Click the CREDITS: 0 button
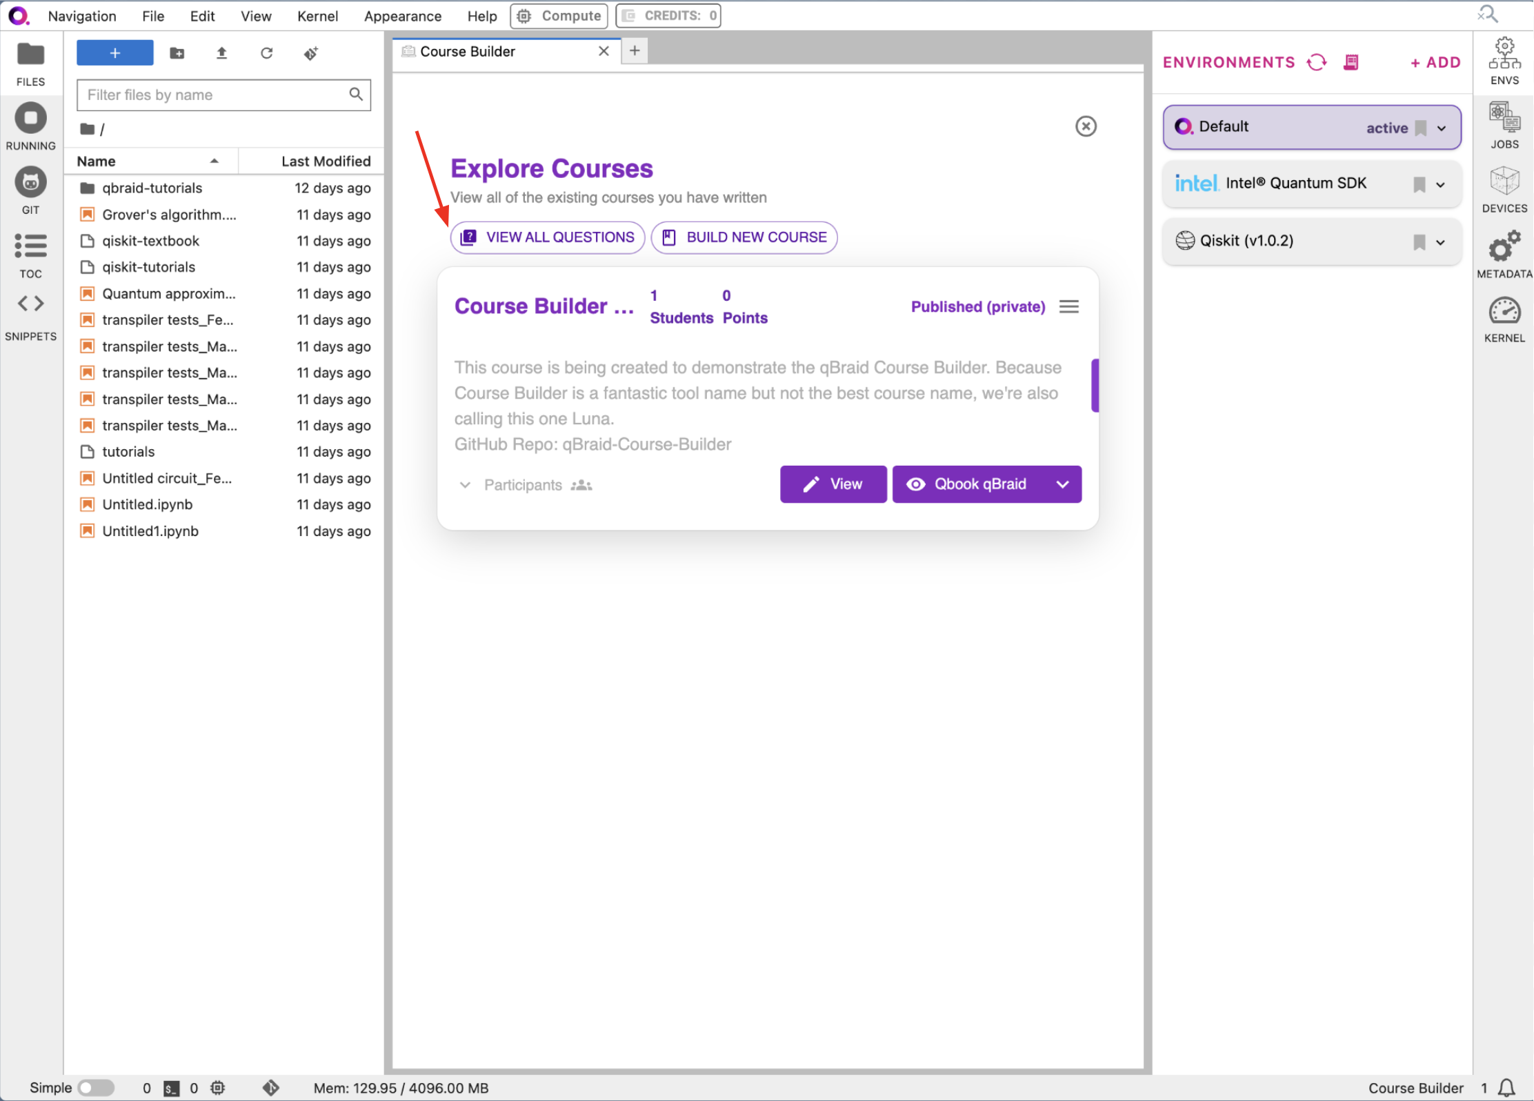Viewport: 1534px width, 1101px height. [668, 15]
